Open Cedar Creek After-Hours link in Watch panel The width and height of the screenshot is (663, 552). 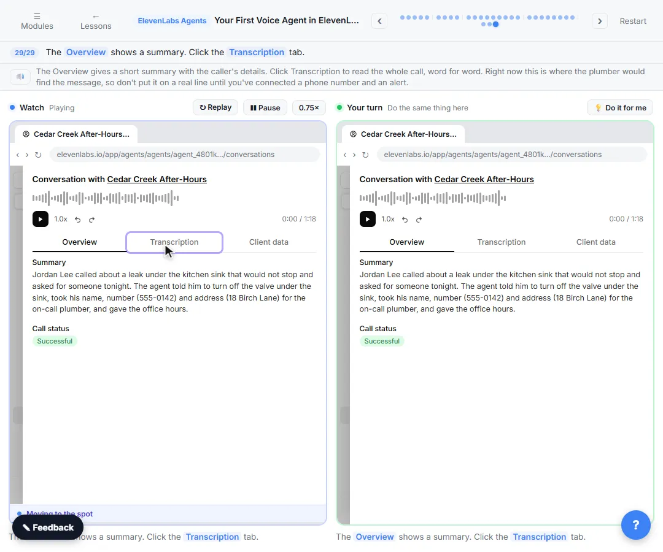157,180
